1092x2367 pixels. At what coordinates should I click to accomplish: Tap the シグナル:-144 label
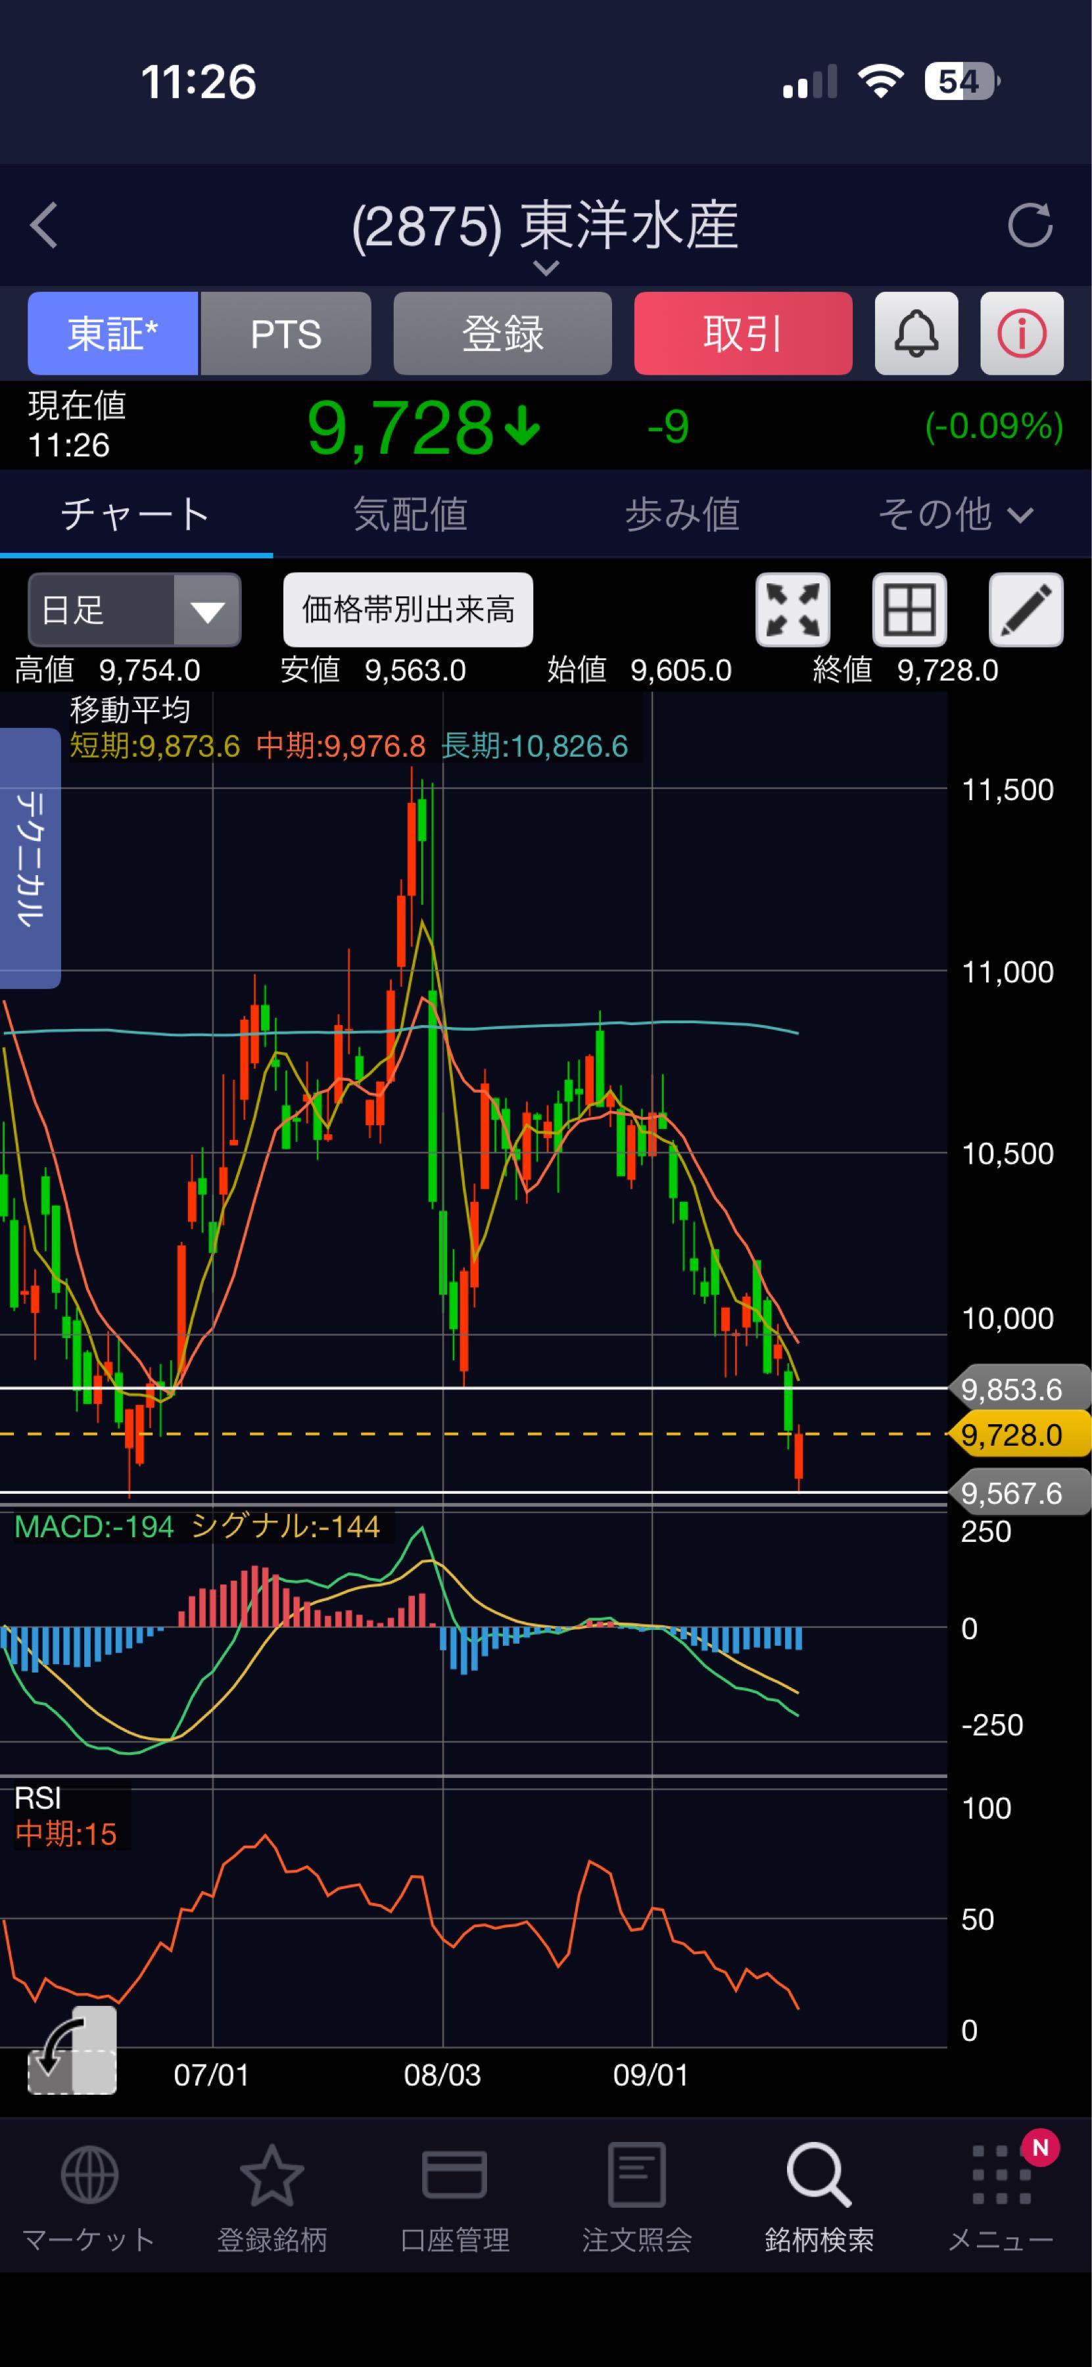285,1527
